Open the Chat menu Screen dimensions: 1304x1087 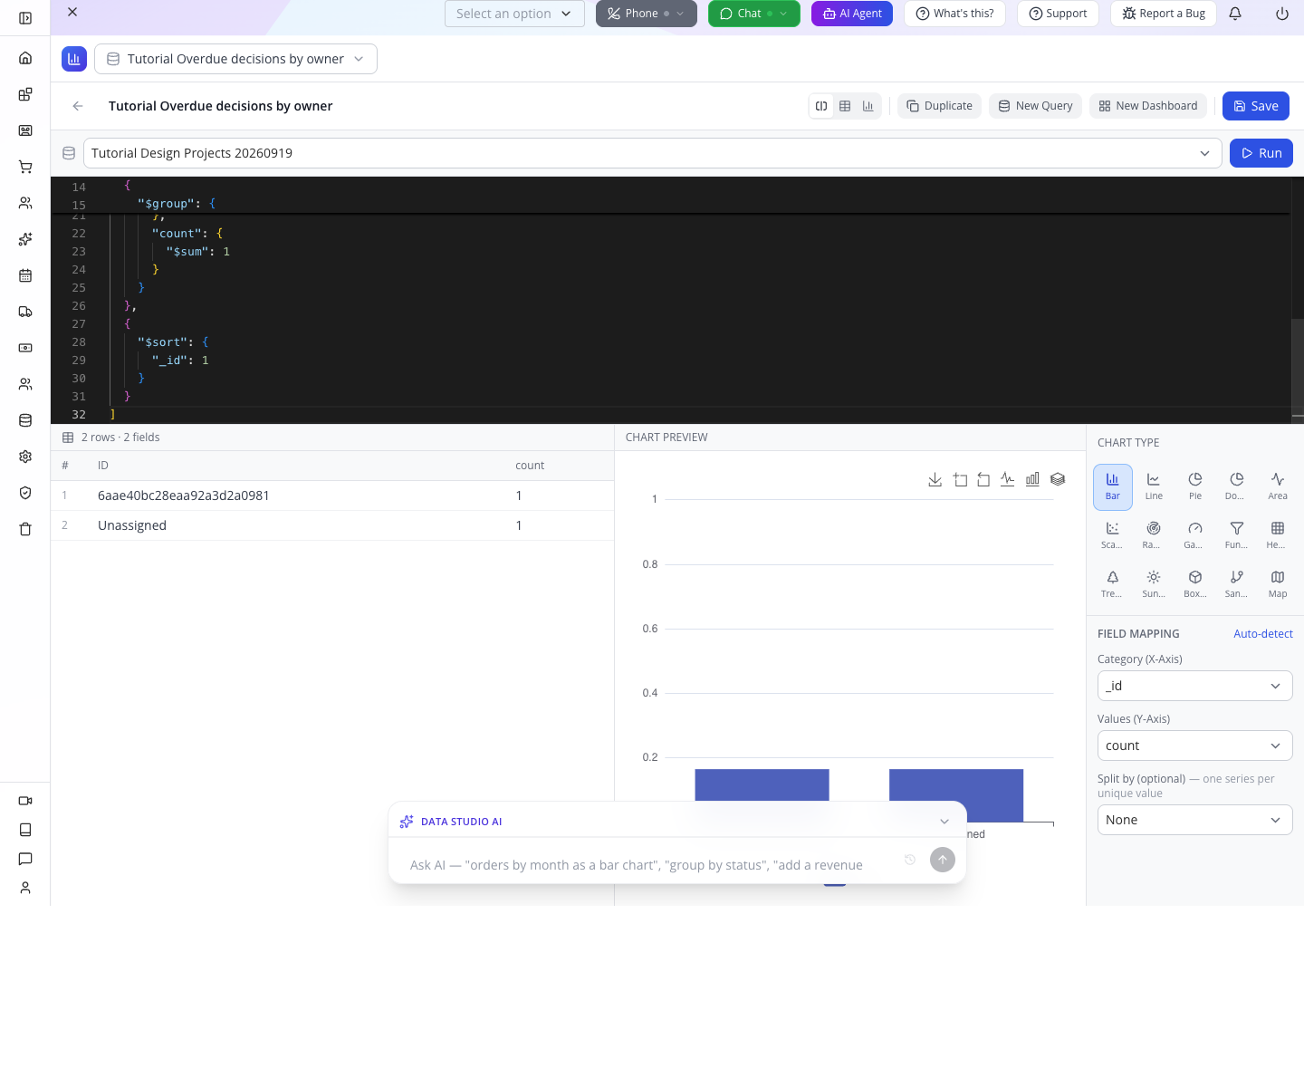(754, 14)
